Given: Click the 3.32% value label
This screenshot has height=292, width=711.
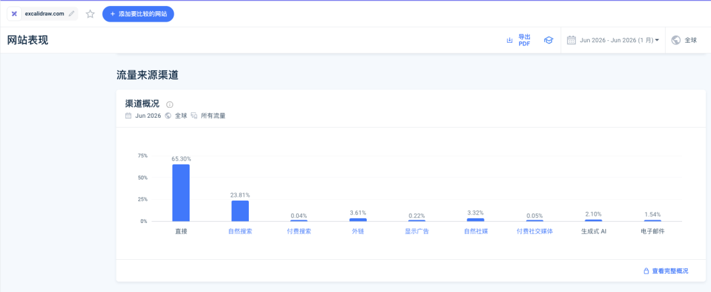Looking at the screenshot, I should (x=476, y=213).
